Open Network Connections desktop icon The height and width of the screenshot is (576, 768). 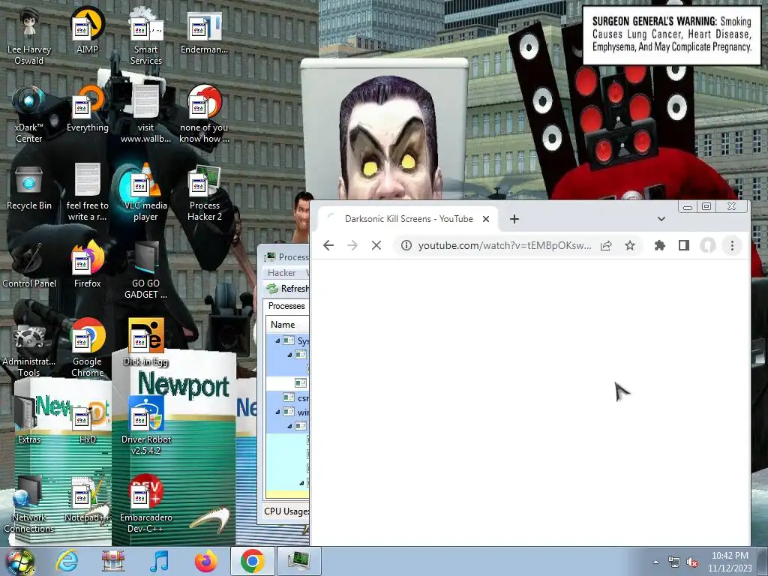29,504
